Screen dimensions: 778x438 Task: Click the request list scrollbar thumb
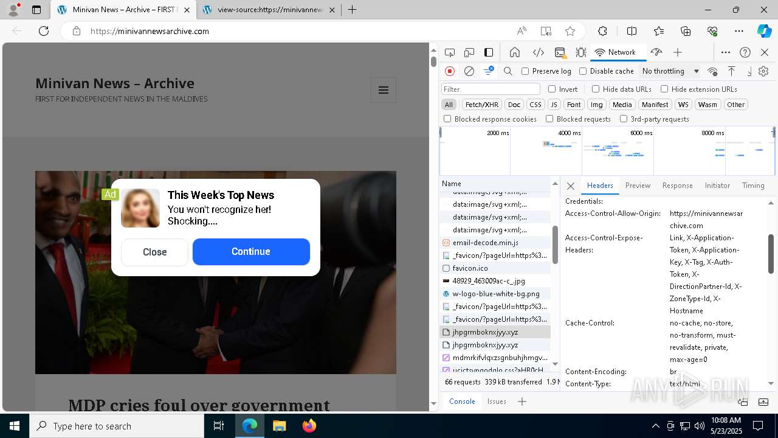coord(555,245)
